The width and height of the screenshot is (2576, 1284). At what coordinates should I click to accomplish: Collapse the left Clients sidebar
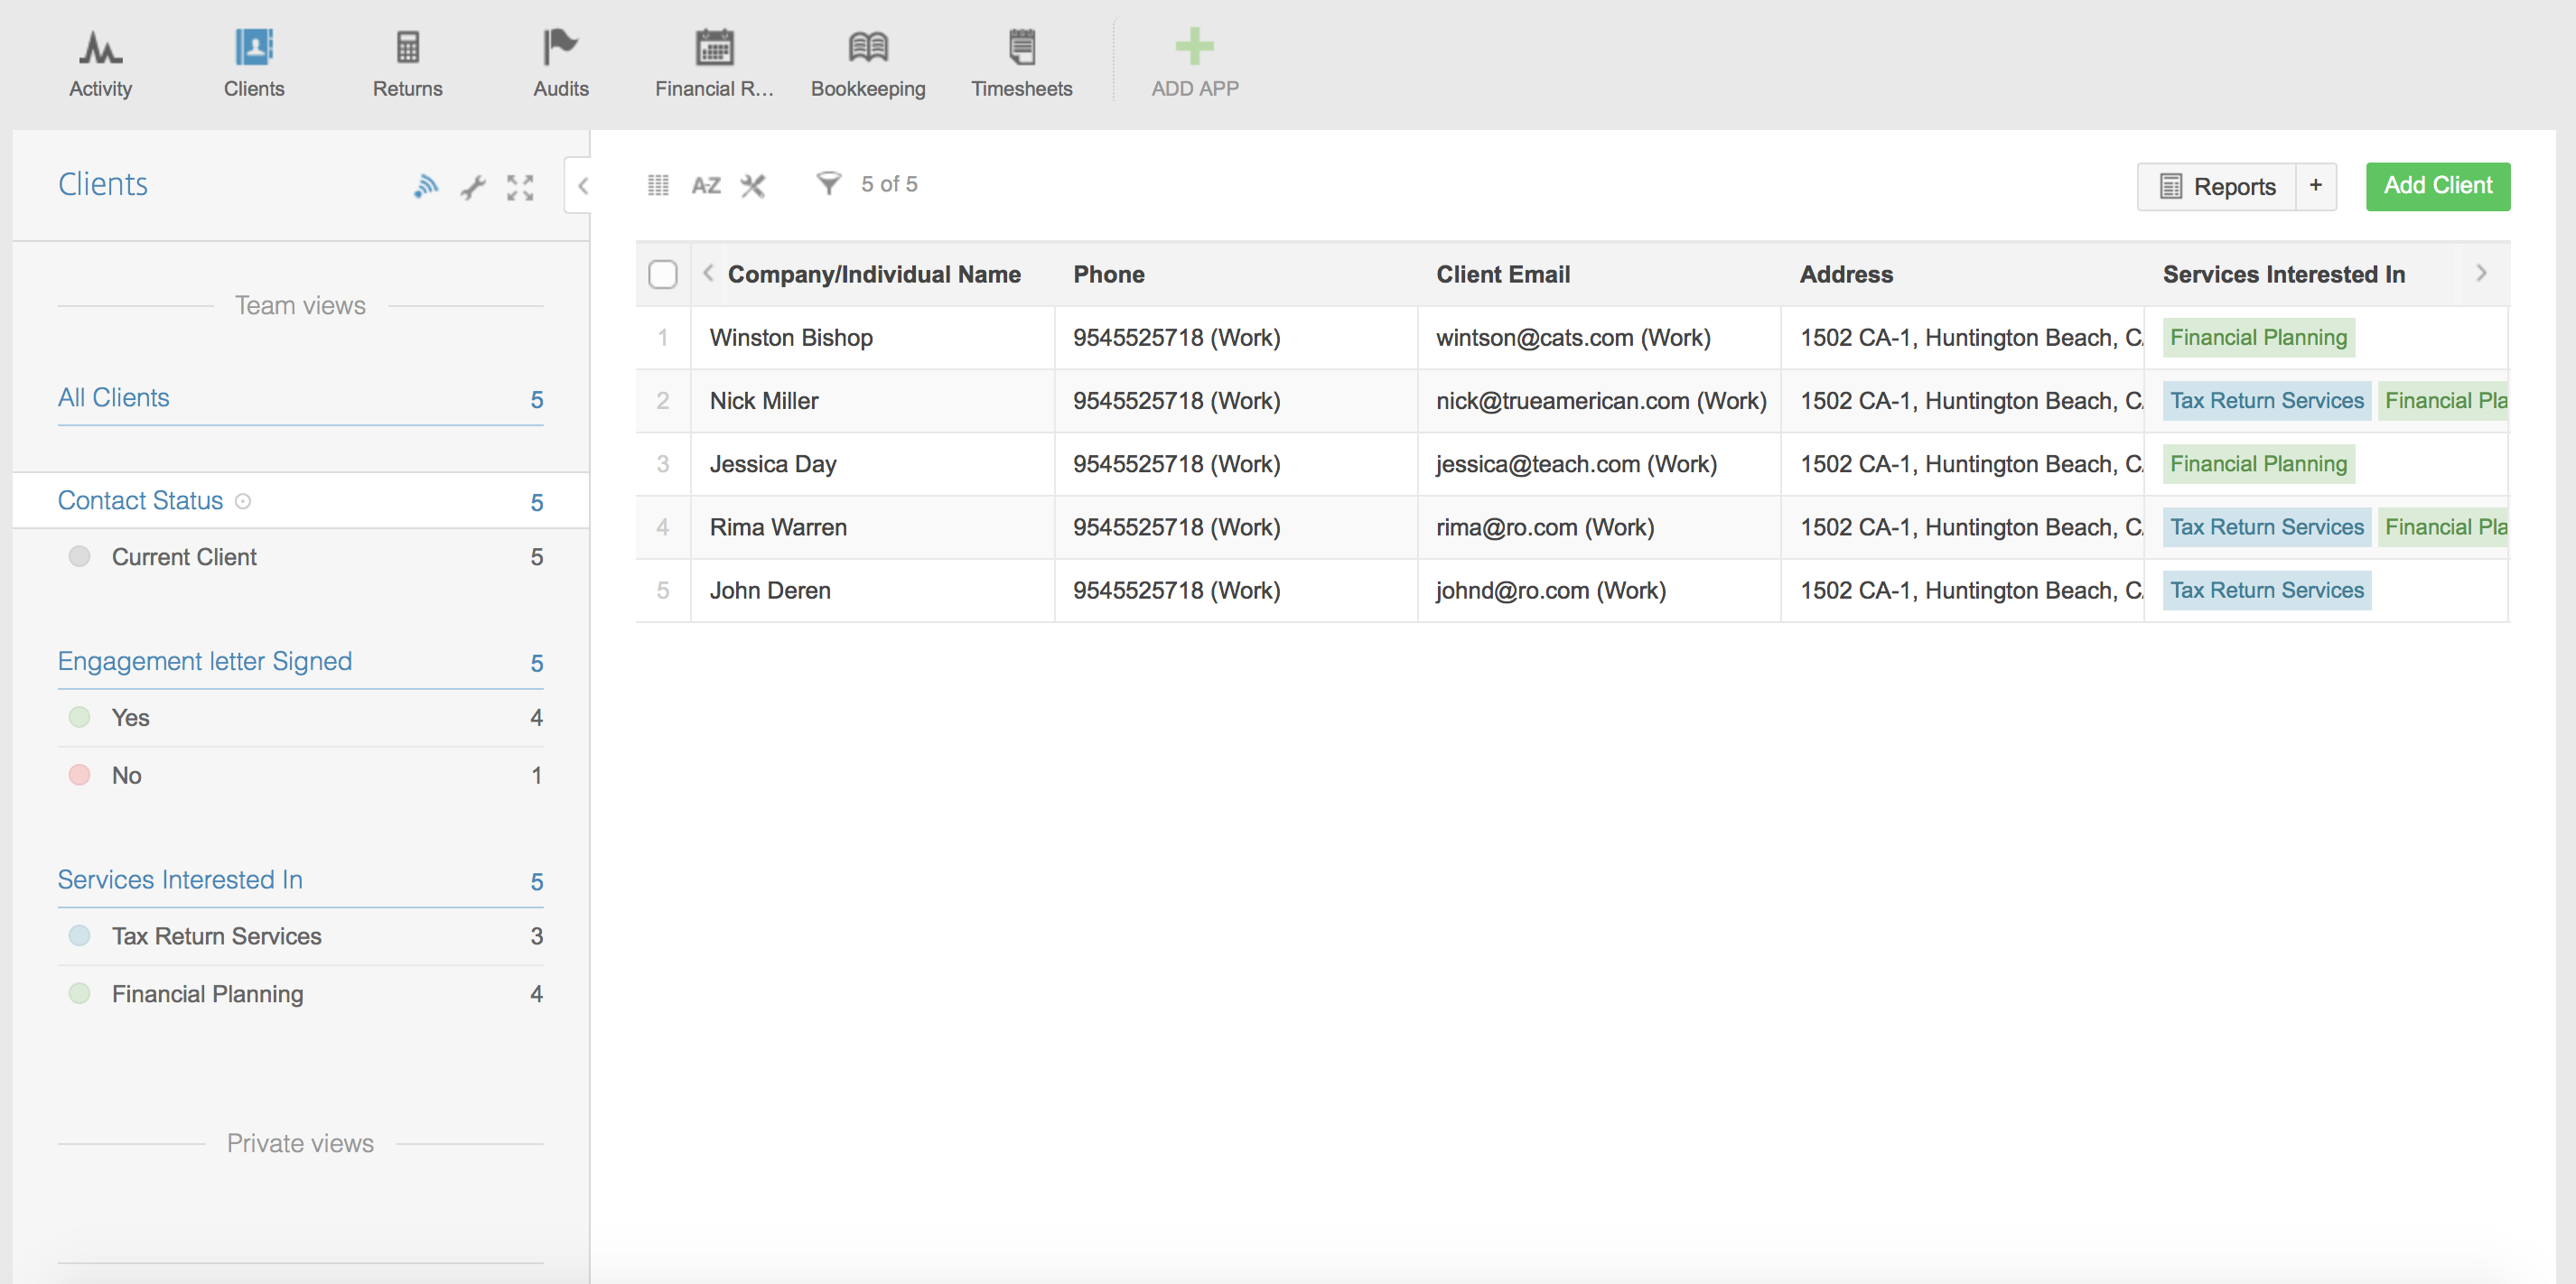click(x=582, y=186)
